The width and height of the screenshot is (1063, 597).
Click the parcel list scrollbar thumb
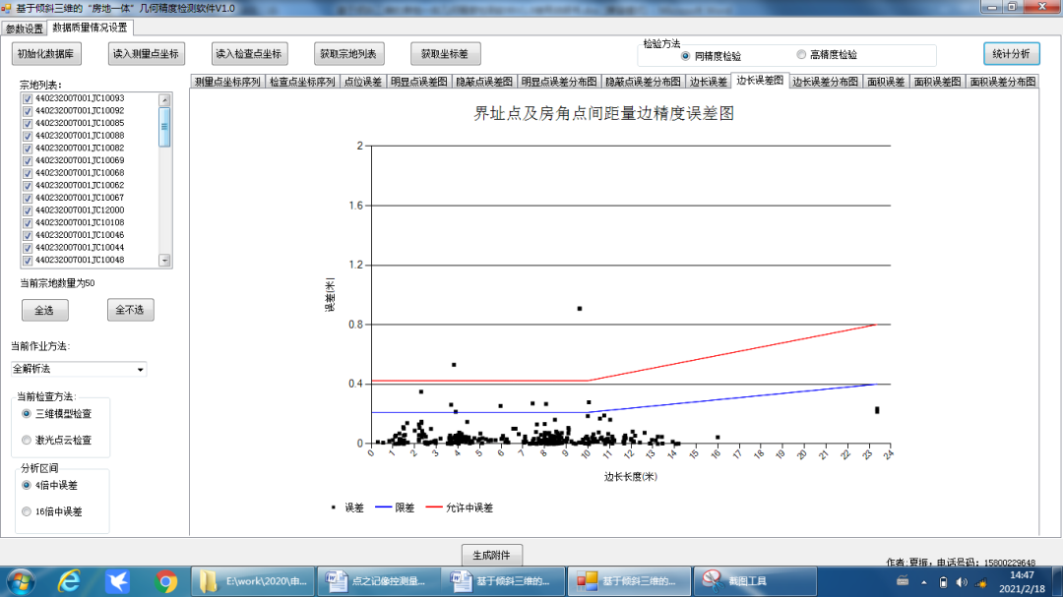[164, 126]
